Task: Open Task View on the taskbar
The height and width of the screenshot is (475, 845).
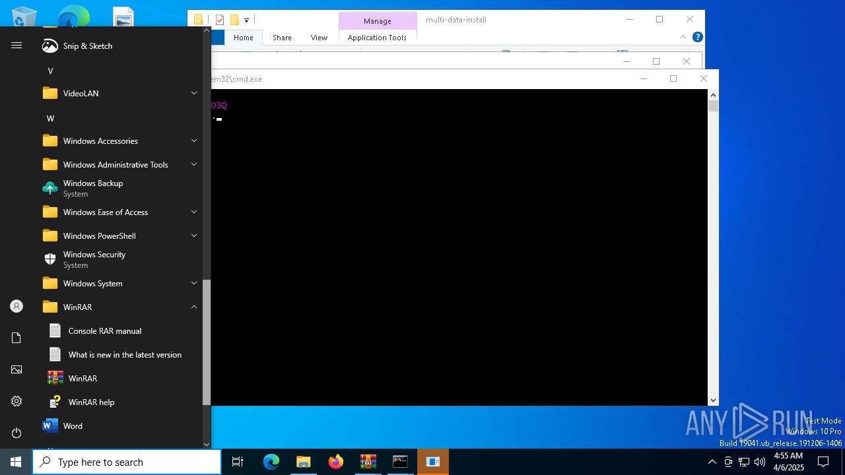Action: (238, 462)
